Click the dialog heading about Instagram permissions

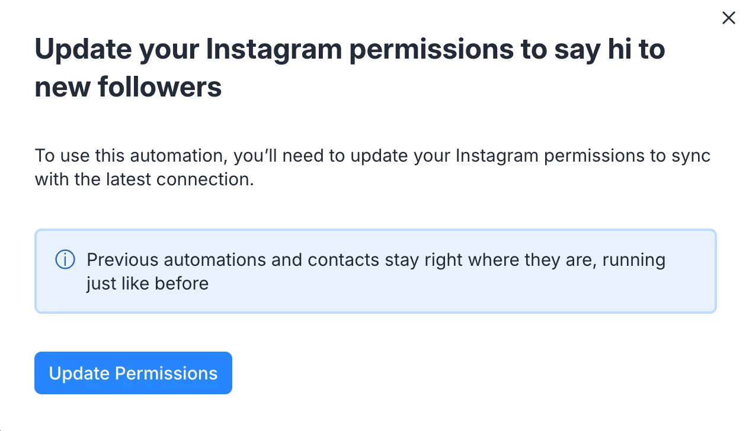[x=350, y=50]
